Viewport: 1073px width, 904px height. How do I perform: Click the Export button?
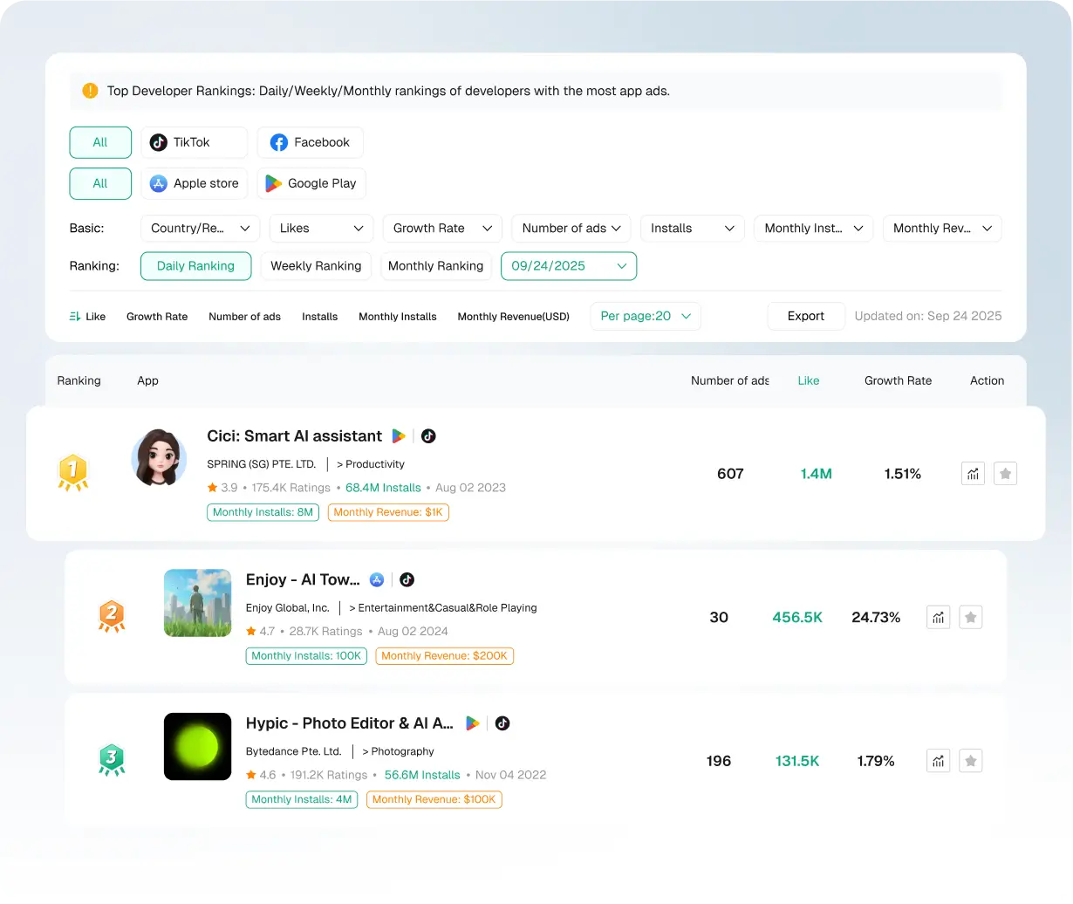point(805,316)
